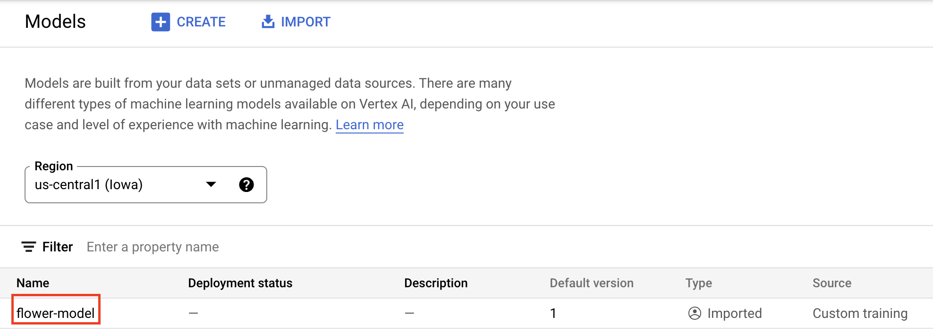This screenshot has height=333, width=933.
Task: Open the flower-model model entry
Action: [x=56, y=313]
